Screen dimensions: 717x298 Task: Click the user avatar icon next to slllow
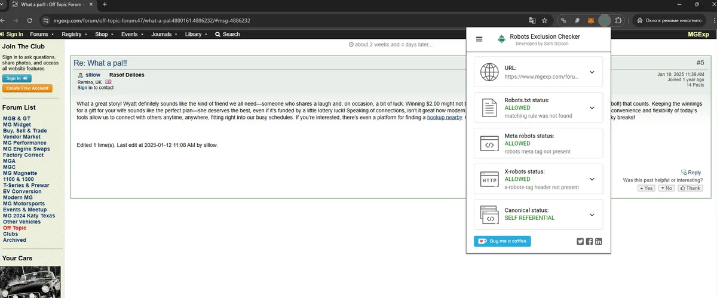point(80,75)
